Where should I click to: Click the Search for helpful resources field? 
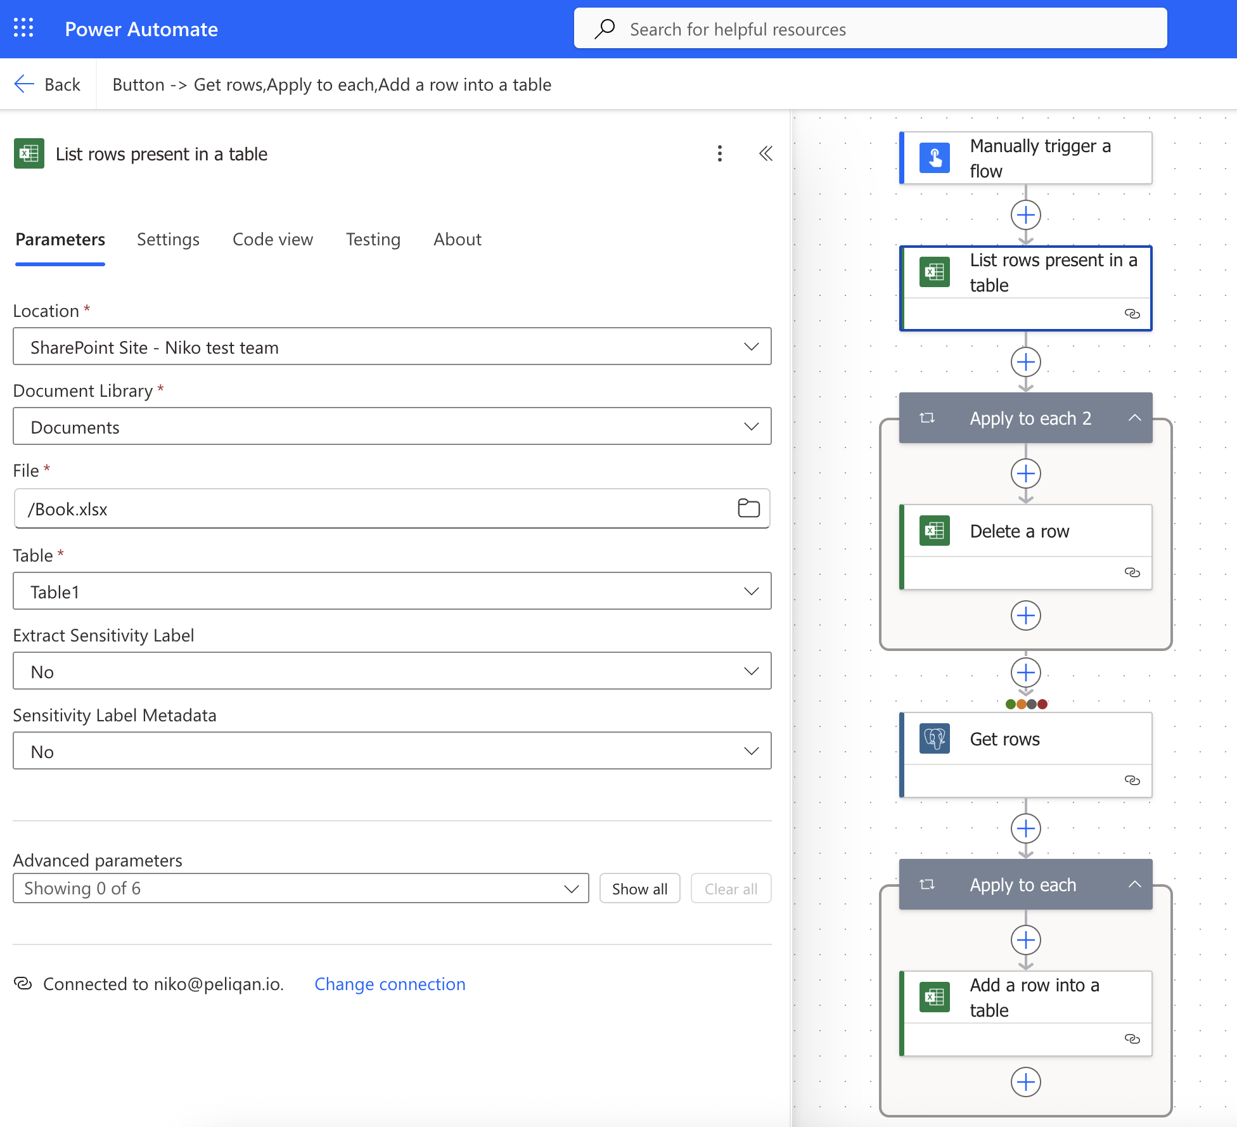[871, 29]
